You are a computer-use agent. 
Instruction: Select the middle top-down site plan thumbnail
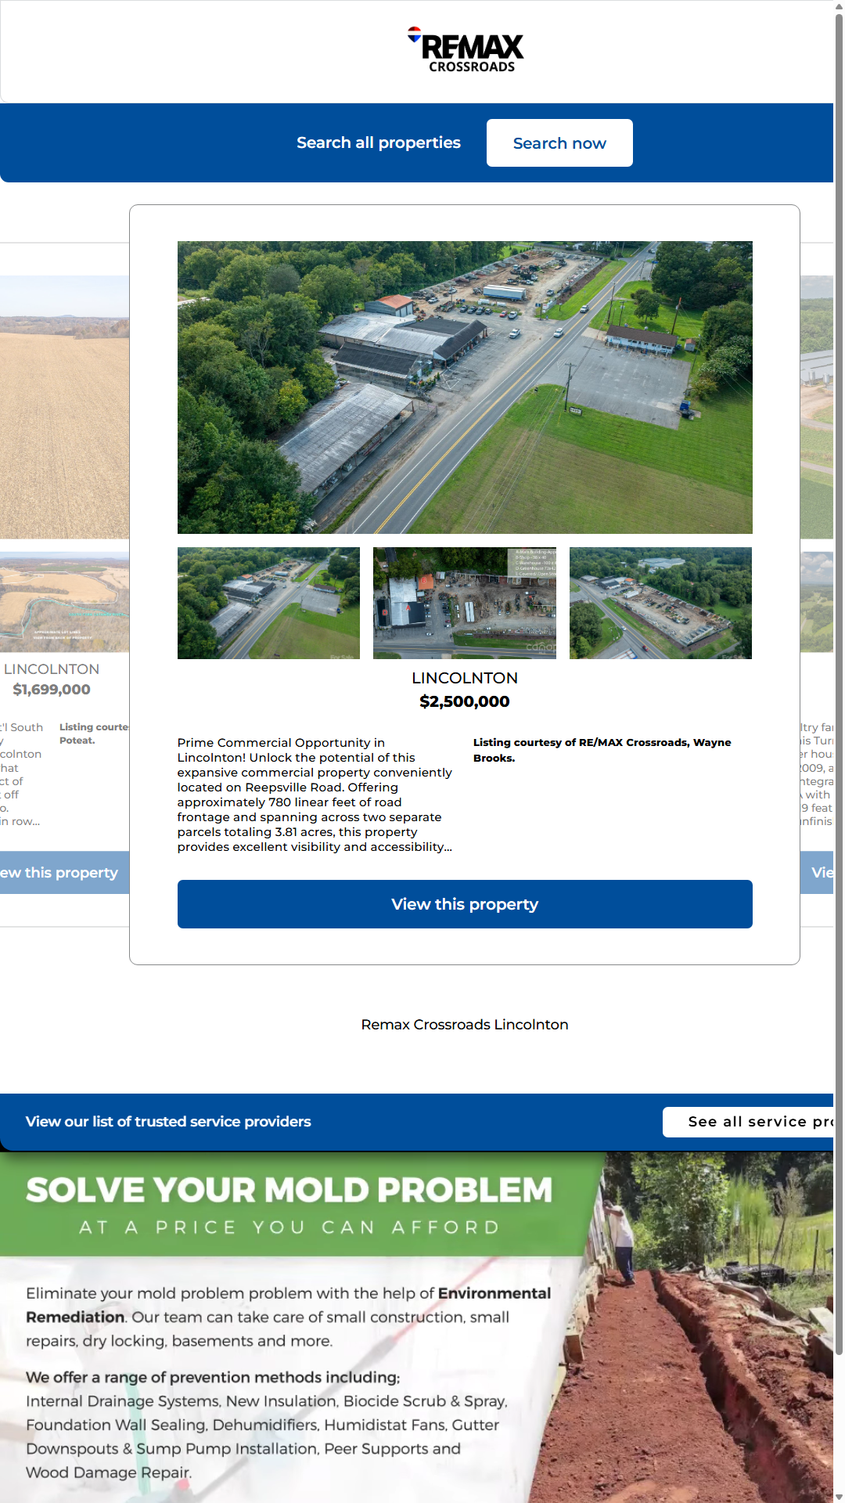[465, 603]
